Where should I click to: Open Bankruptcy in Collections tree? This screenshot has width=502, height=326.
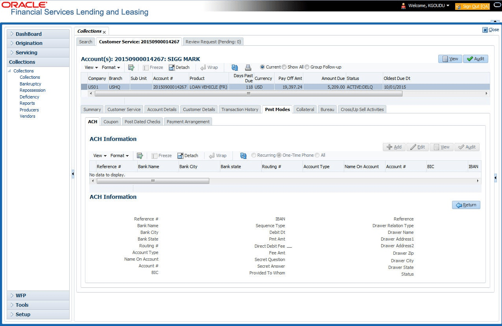(30, 84)
